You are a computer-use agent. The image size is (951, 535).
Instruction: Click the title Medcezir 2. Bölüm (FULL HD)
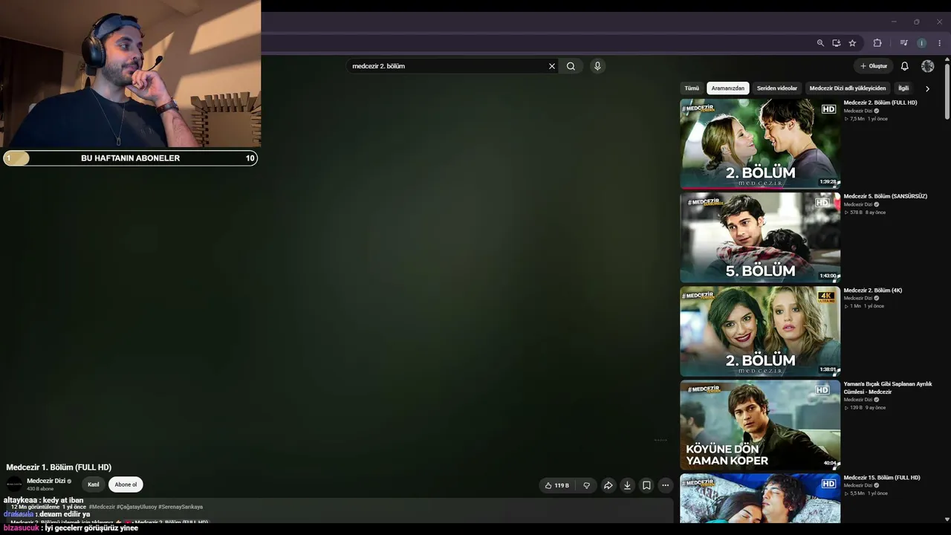tap(880, 103)
